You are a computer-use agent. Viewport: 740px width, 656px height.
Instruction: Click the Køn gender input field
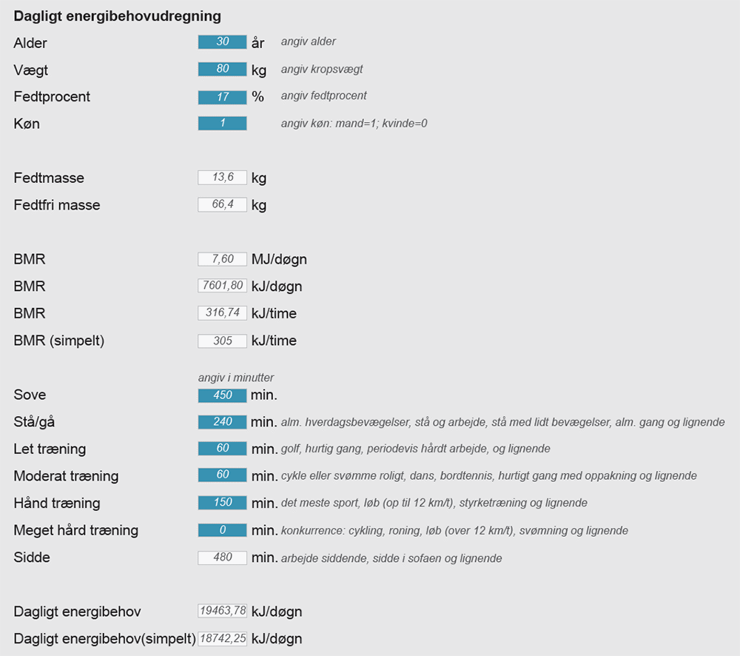coord(222,124)
